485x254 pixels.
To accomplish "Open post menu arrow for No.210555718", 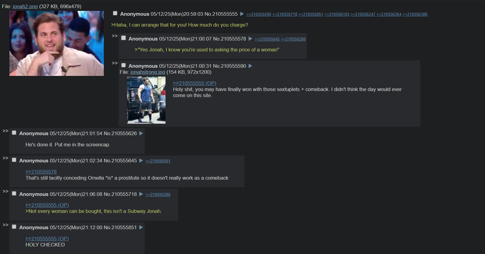I will [141, 194].
